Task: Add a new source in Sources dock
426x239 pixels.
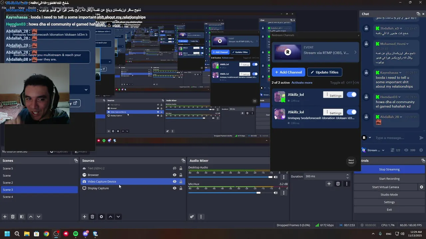Action: (x=85, y=217)
